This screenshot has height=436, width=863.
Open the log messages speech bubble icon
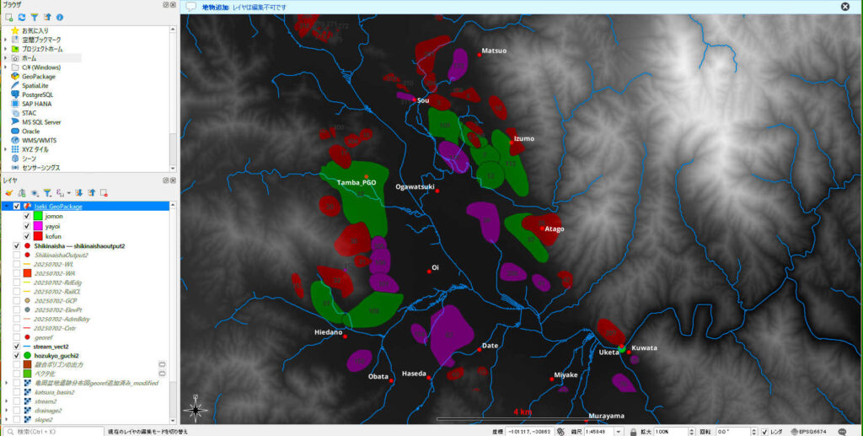842,431
